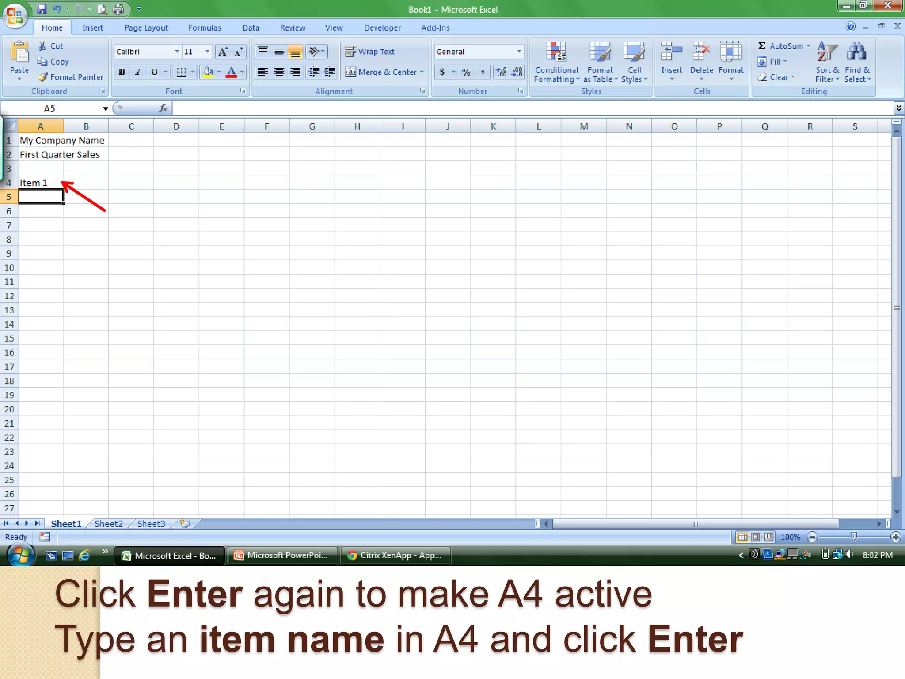Click the zoom slider handle
This screenshot has width=905, height=679.
(854, 537)
